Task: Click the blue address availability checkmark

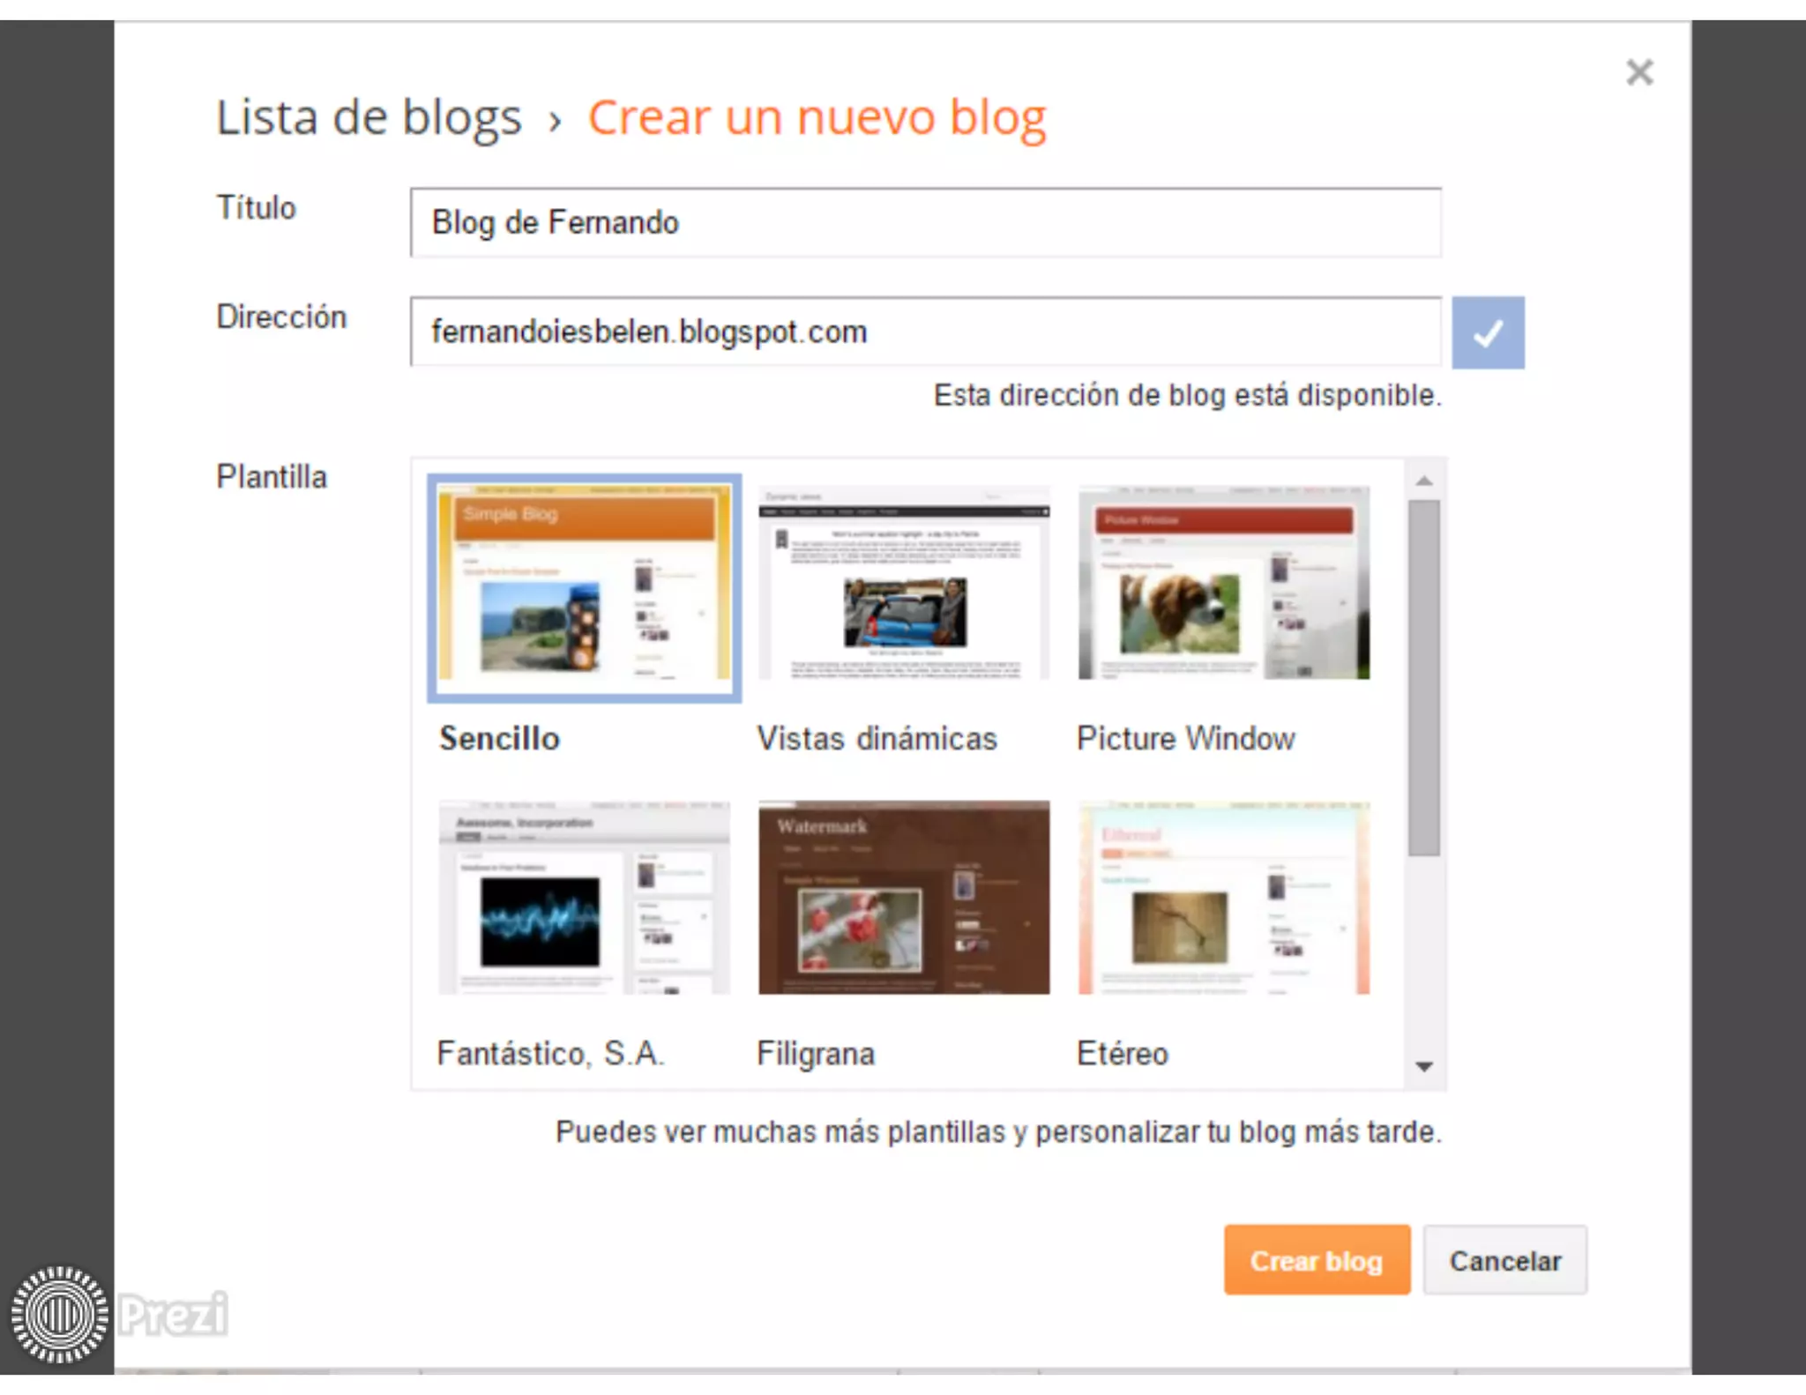Action: point(1488,332)
